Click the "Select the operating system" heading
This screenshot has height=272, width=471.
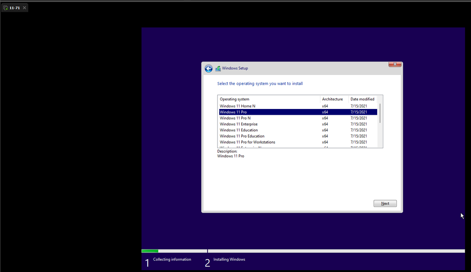point(260,84)
